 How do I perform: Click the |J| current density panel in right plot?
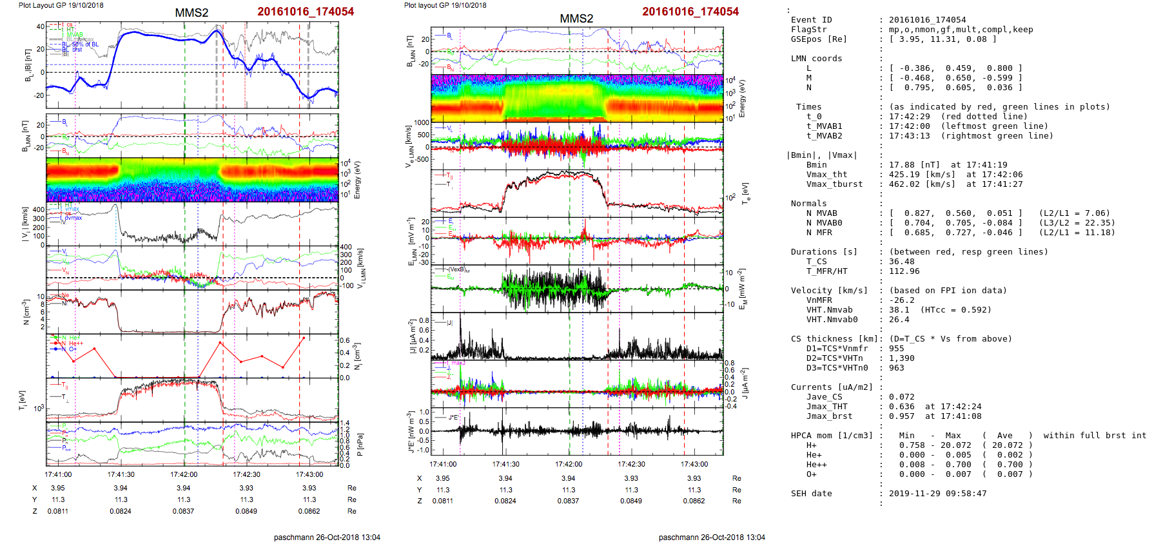point(577,336)
